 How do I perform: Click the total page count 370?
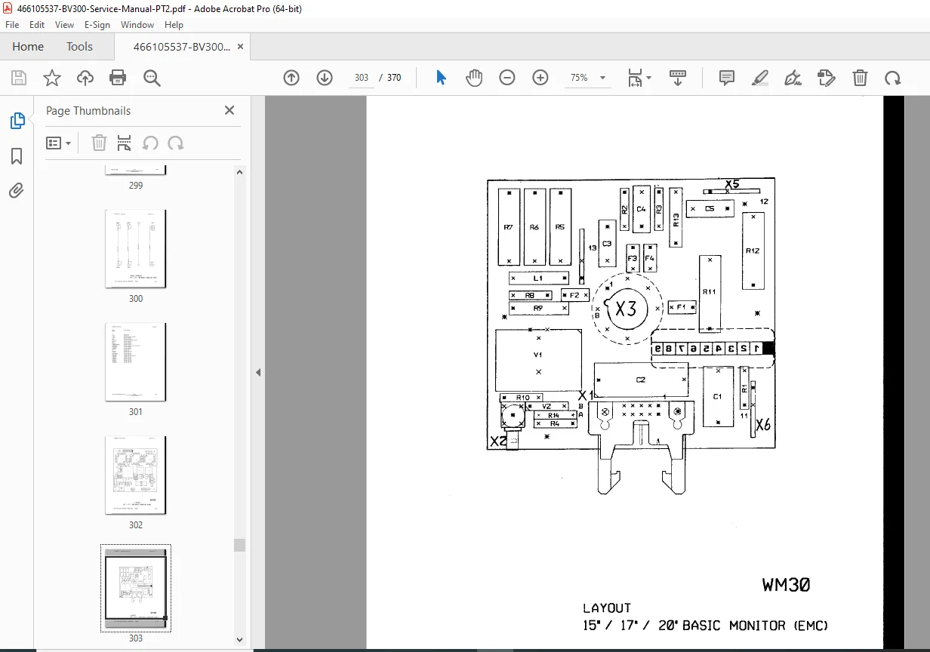(394, 78)
